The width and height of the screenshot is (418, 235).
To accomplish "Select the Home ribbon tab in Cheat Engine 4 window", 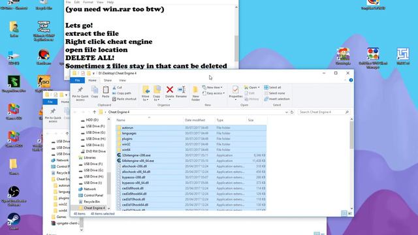I will pos(92,80).
